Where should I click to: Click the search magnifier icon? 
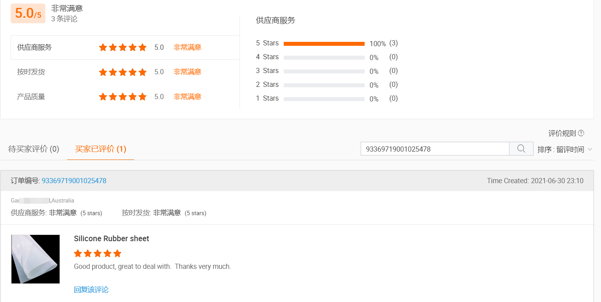coord(521,149)
